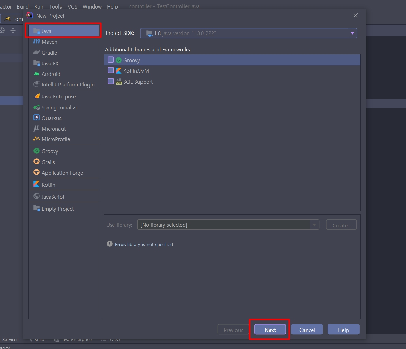
Task: Open the Project SDK dropdown
Action: click(248, 33)
